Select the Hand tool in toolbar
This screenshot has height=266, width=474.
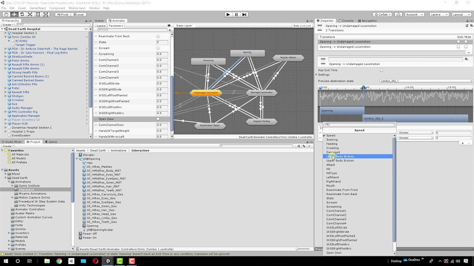6,14
